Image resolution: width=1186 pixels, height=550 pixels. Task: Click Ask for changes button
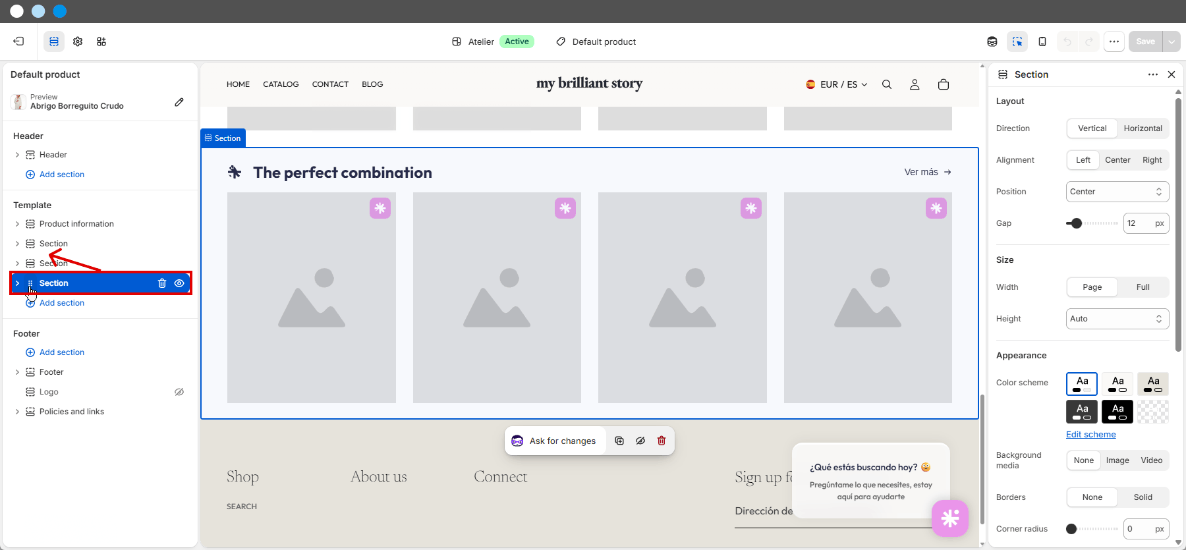554,441
